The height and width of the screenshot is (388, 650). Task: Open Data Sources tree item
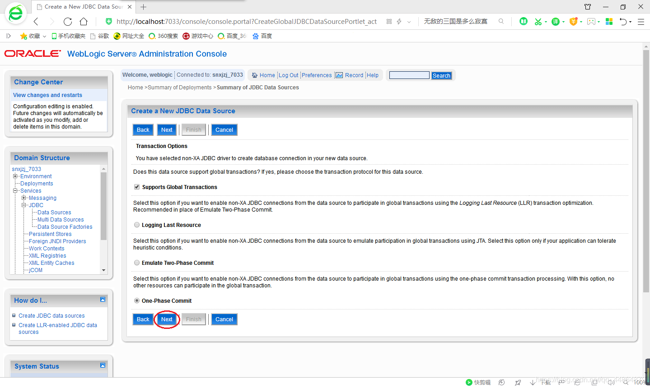(54, 212)
